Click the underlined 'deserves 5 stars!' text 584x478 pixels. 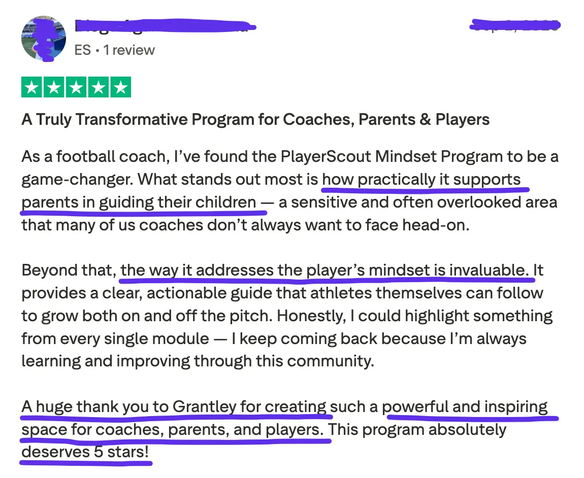click(86, 452)
